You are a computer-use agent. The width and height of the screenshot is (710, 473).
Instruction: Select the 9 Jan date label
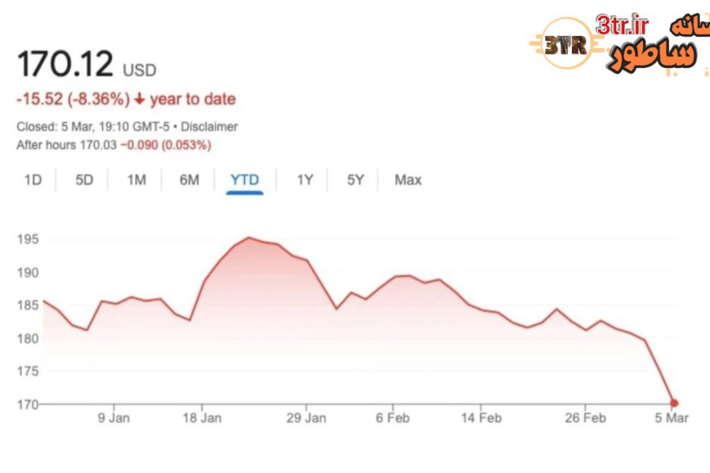pos(116,418)
